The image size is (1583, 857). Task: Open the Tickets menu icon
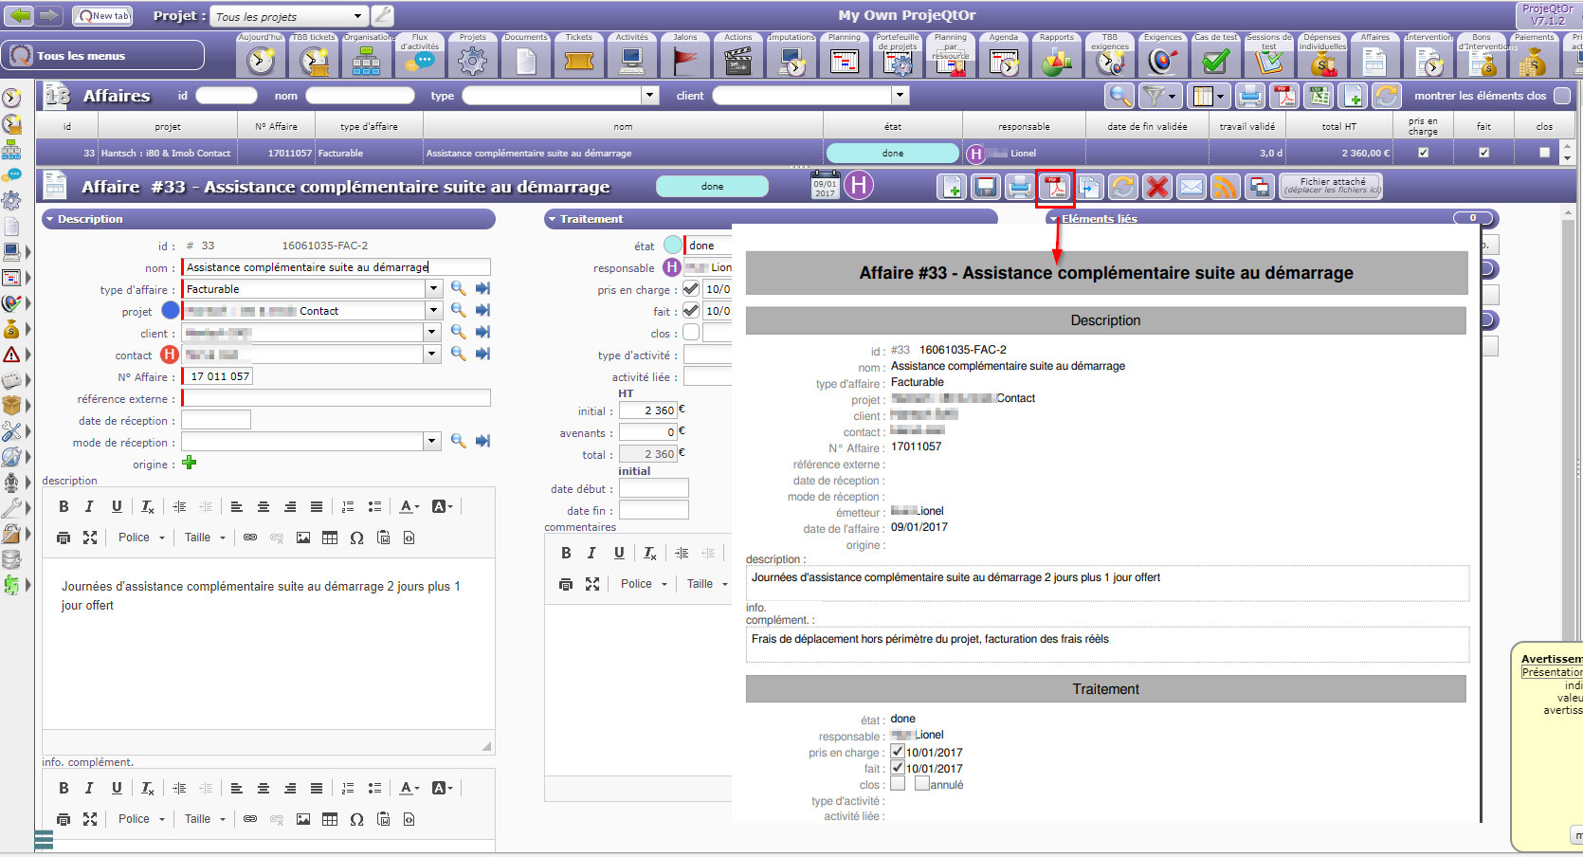[578, 57]
